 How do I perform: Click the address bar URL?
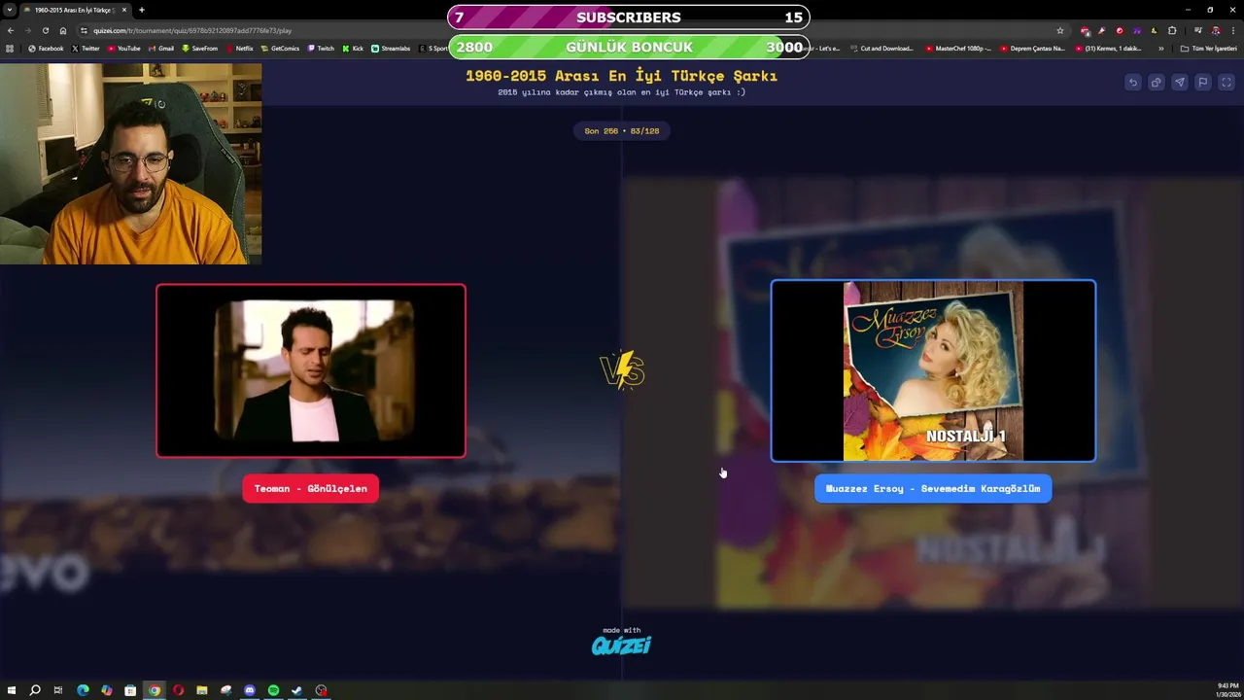(192, 30)
